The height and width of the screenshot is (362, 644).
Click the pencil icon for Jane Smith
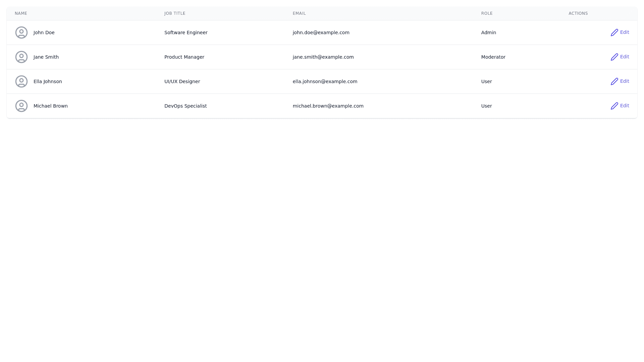coord(614,57)
